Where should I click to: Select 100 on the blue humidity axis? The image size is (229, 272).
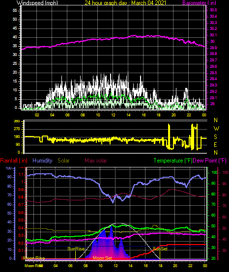[8, 168]
